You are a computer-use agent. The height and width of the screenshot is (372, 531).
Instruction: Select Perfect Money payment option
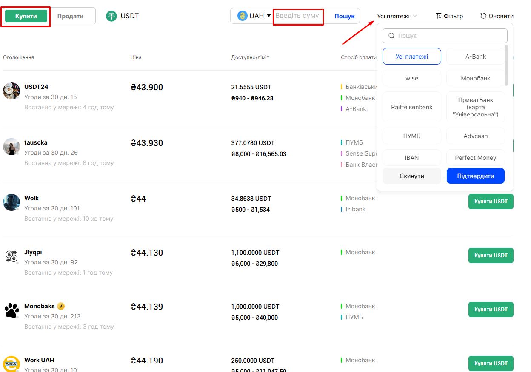pos(476,158)
